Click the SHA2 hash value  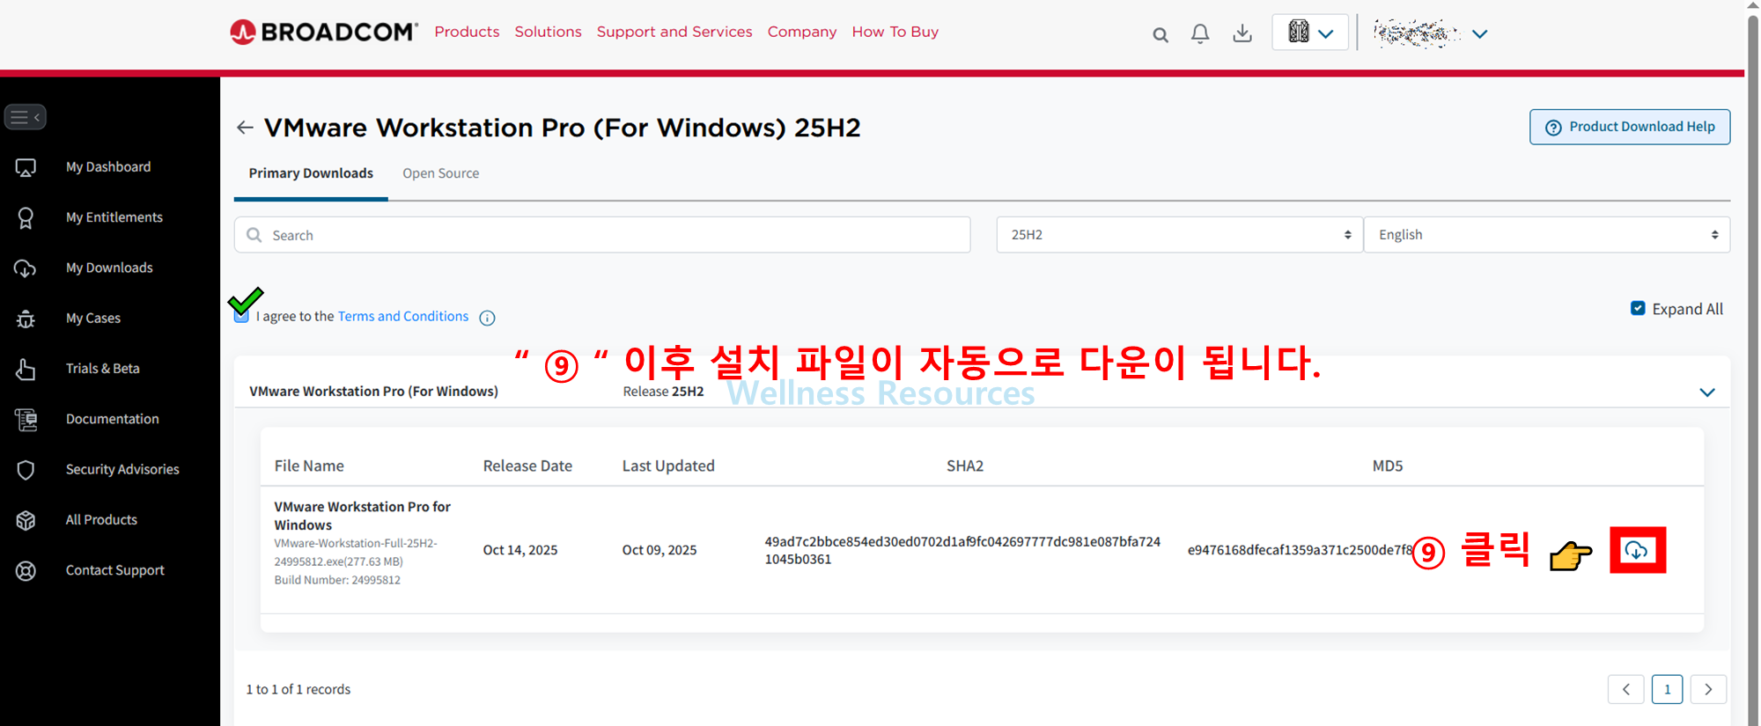[962, 550]
